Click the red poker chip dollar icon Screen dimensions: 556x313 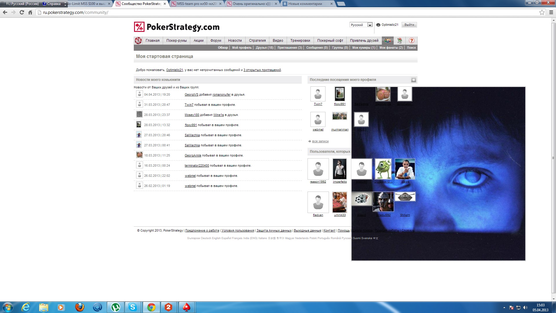point(138,41)
